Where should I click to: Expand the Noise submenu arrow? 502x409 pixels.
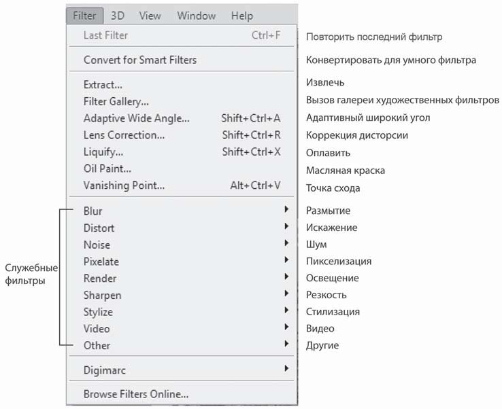coord(287,244)
